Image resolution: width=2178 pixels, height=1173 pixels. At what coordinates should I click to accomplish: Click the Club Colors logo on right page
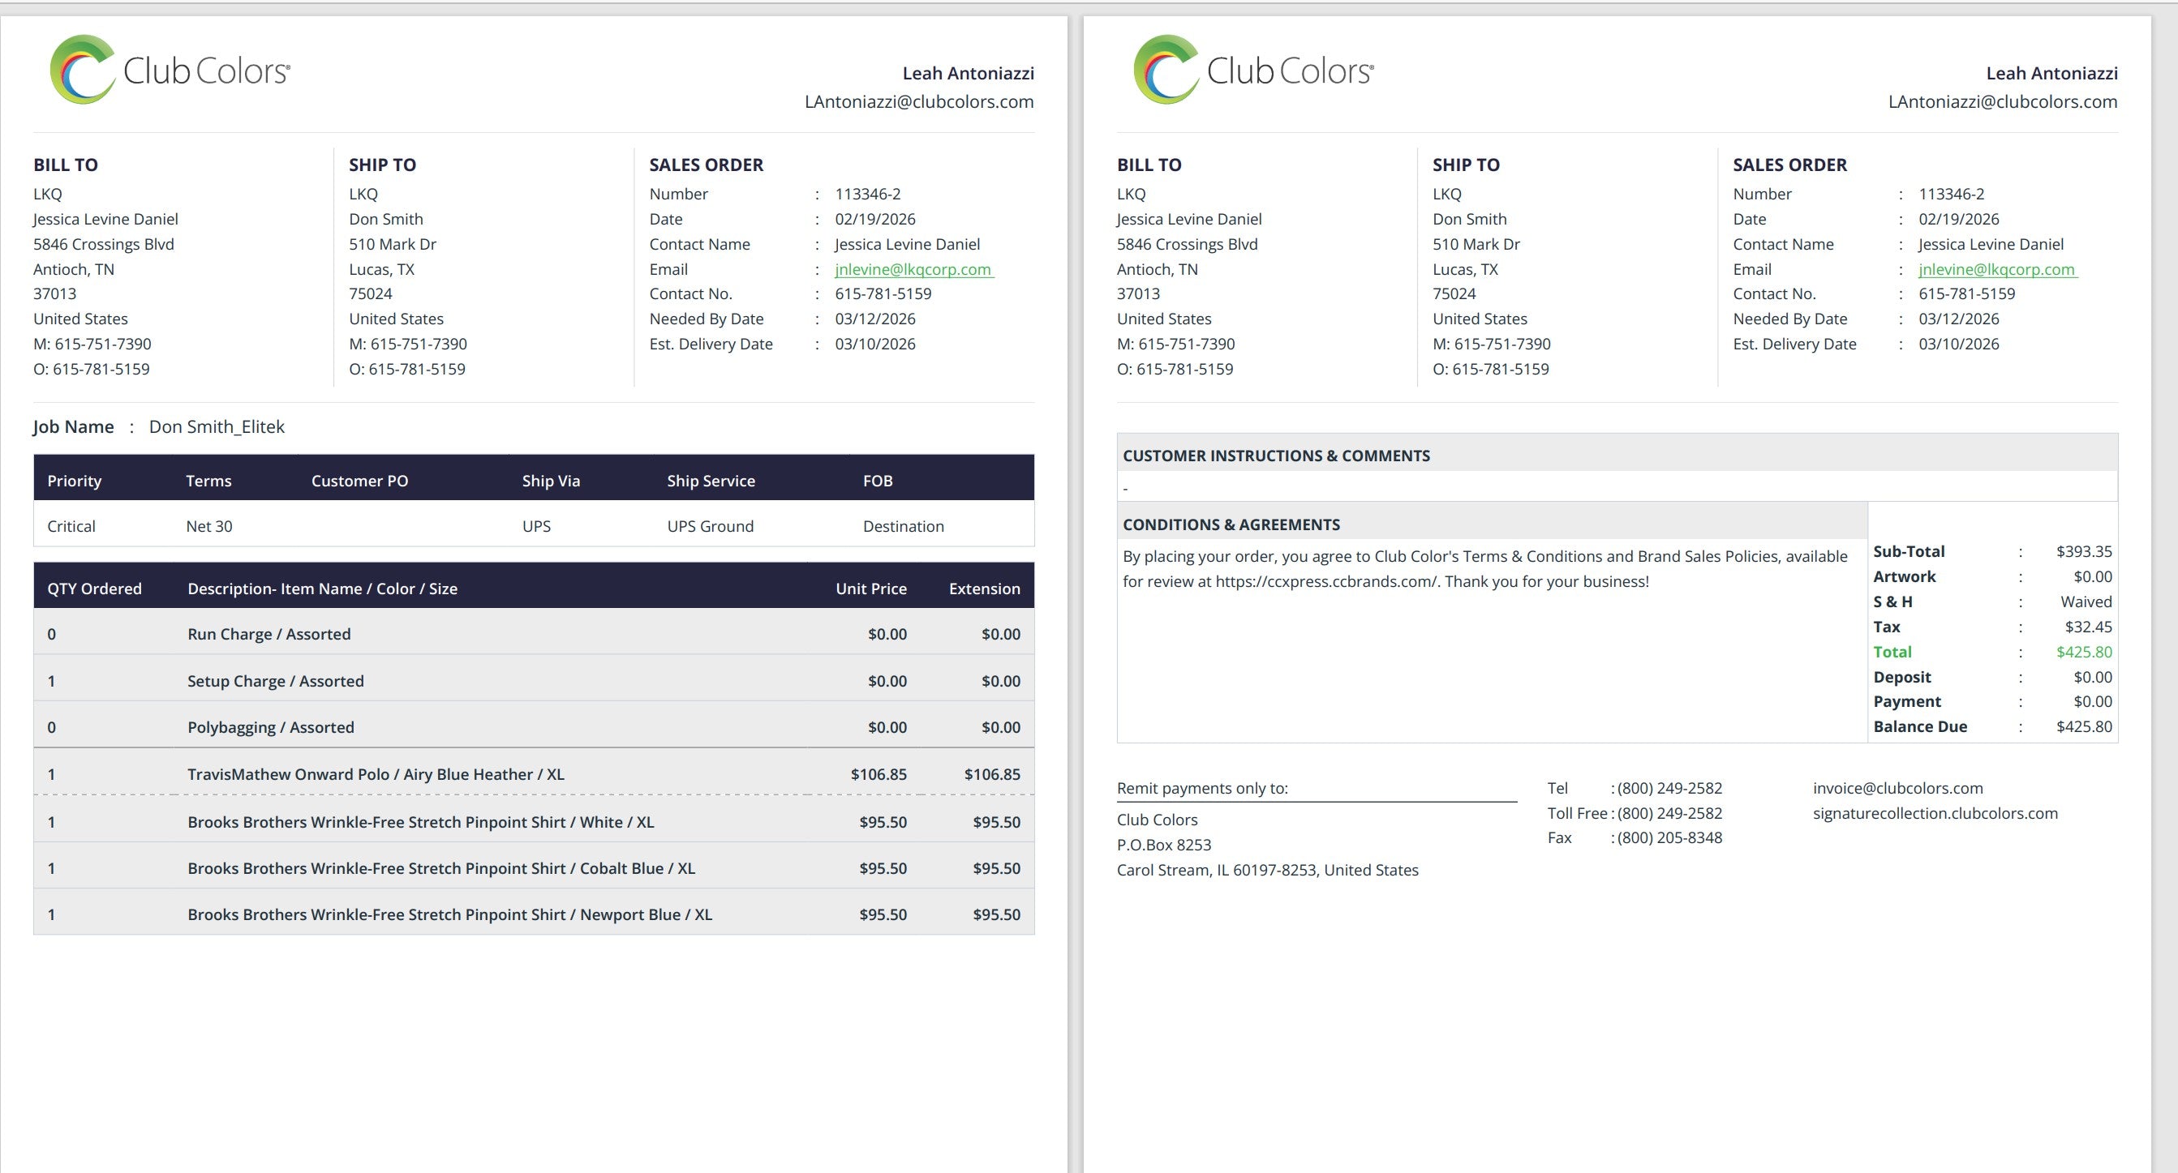1253,71
